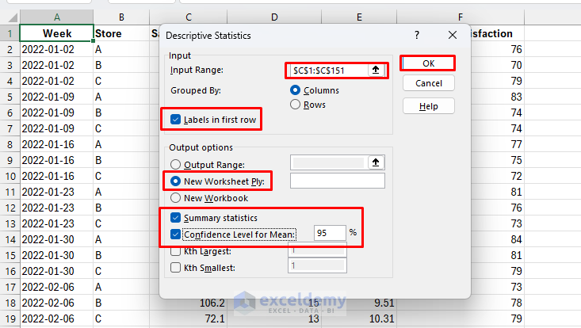
Task: Enable the Kth Largest checkbox
Action: pos(176,251)
